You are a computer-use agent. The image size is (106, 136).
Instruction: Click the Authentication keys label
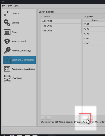[21, 50]
